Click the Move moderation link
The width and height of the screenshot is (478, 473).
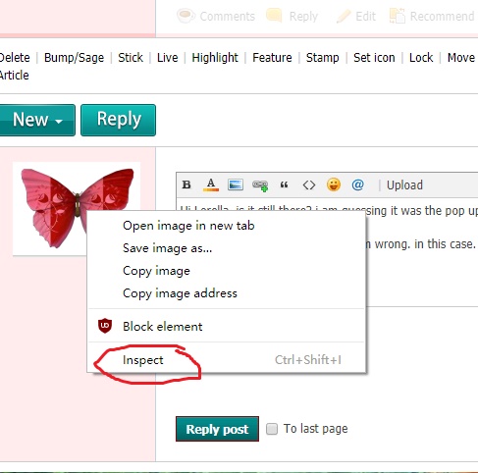click(x=461, y=58)
